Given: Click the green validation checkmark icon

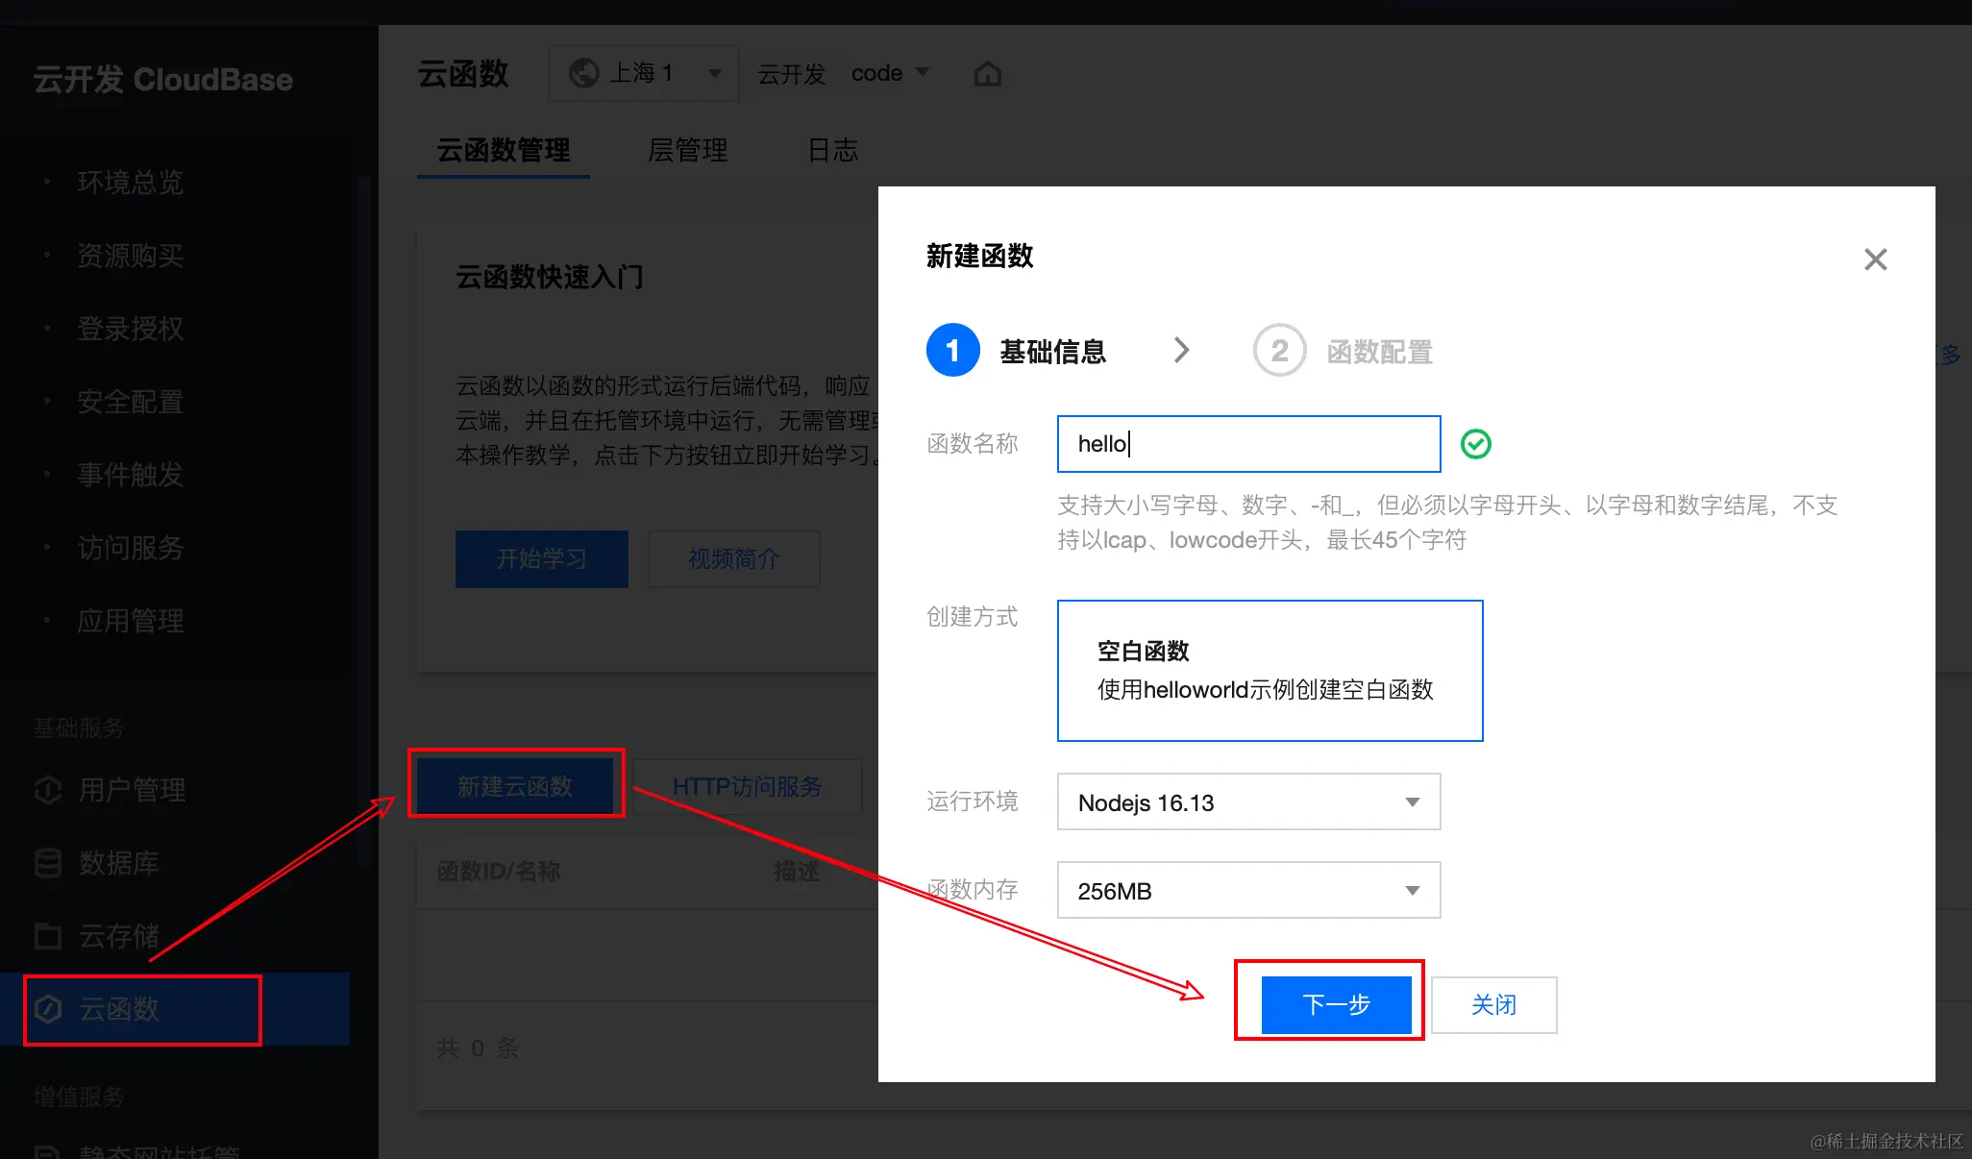Looking at the screenshot, I should (1475, 444).
